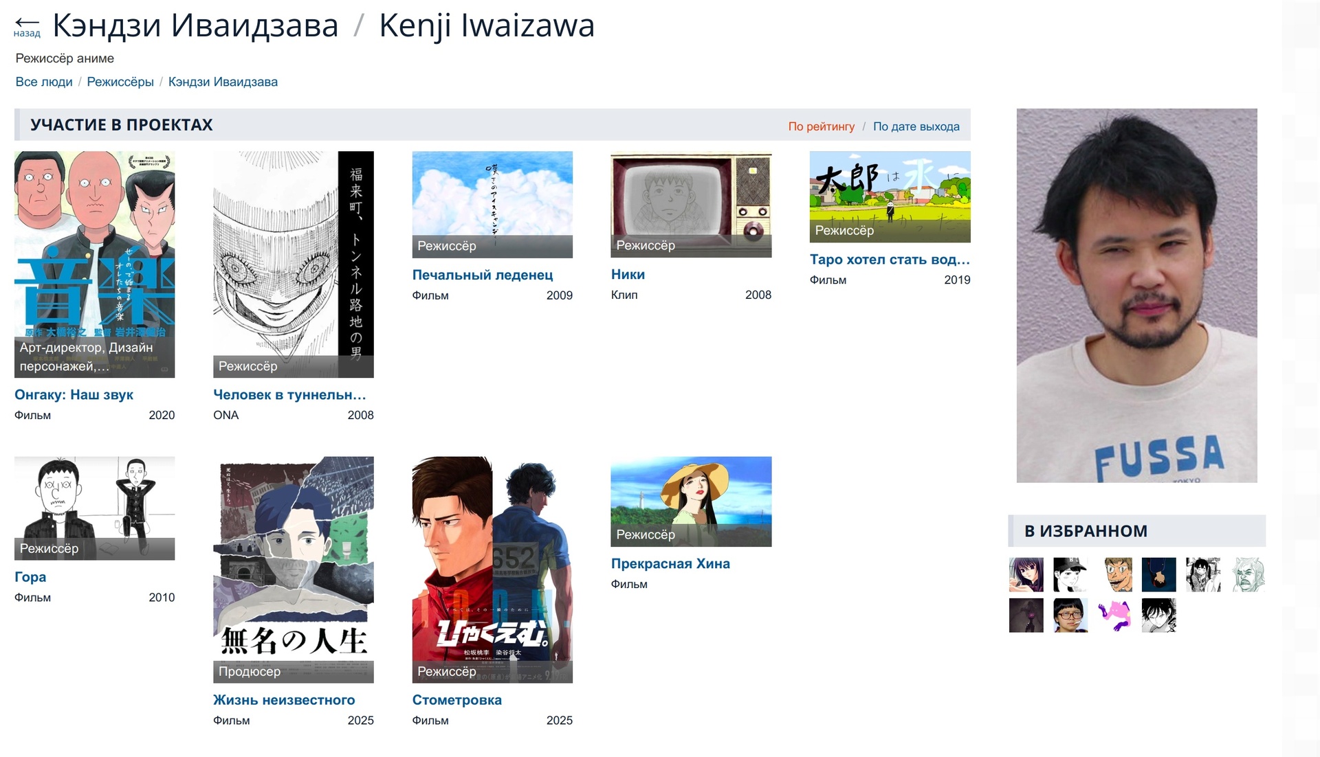Sort projects По рейтингу
1320x757 pixels.
point(821,126)
